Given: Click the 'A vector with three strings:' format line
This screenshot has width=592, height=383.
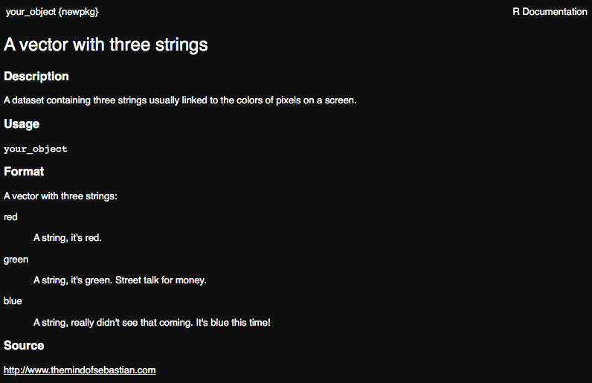Looking at the screenshot, I should [x=60, y=196].
